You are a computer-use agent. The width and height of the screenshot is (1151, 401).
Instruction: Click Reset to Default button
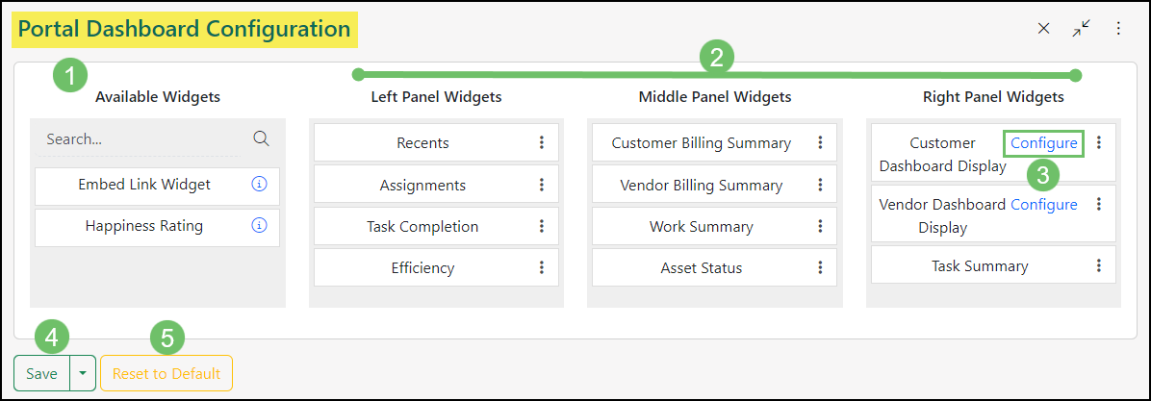tap(166, 373)
